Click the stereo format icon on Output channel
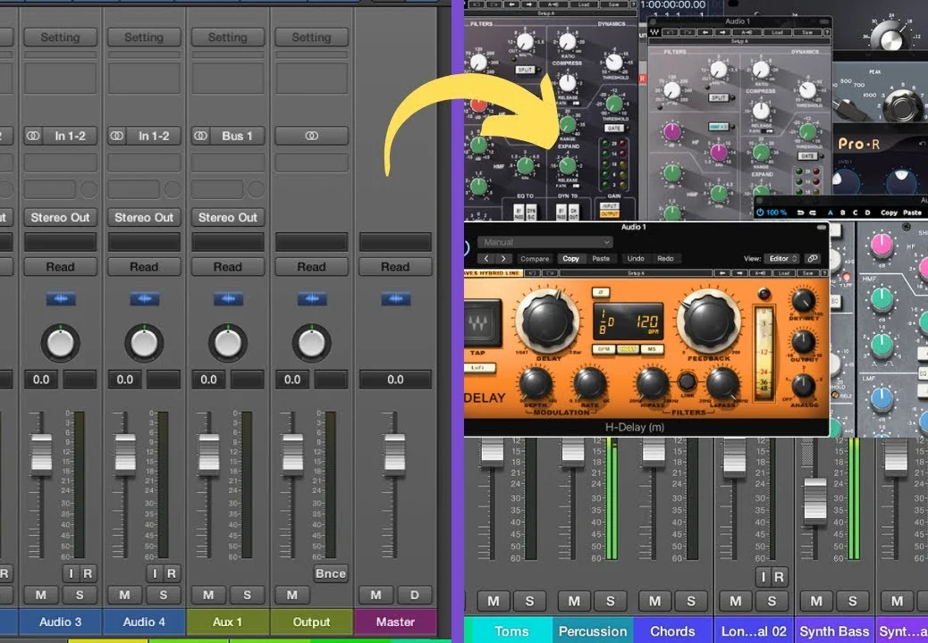Screen dimensions: 928x643 click(x=312, y=136)
